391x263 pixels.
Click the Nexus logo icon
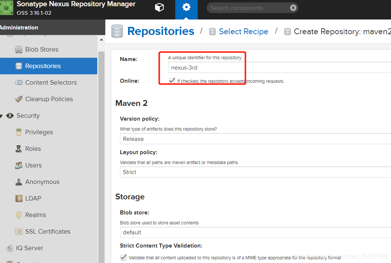pyautogui.click(x=7, y=8)
